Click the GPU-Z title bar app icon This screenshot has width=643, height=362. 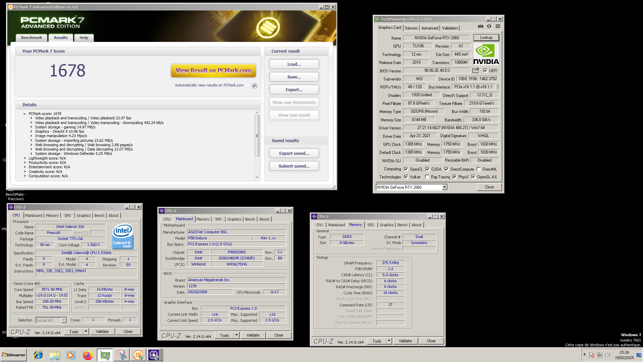pos(377,19)
